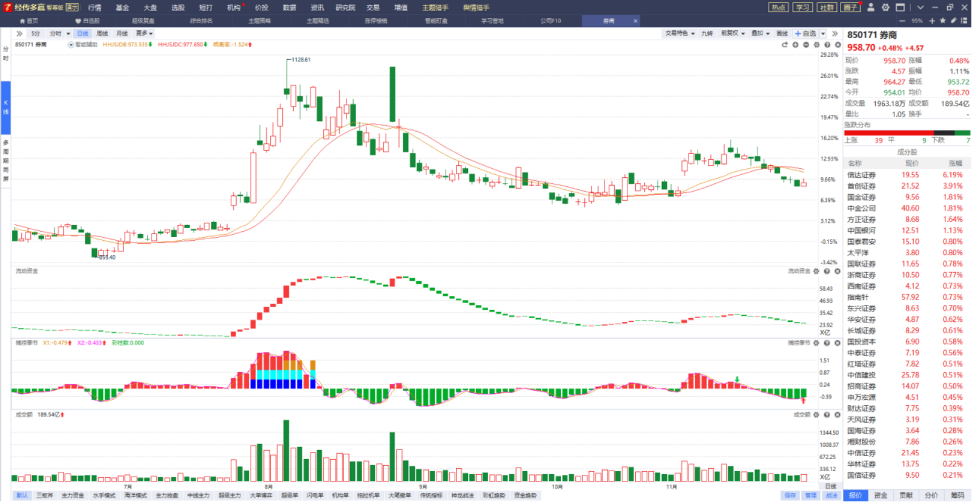Image resolution: width=972 pixels, height=502 pixels.
Task: Open the vertical 多周期同屏 side tab
Action: pyautogui.click(x=5, y=161)
